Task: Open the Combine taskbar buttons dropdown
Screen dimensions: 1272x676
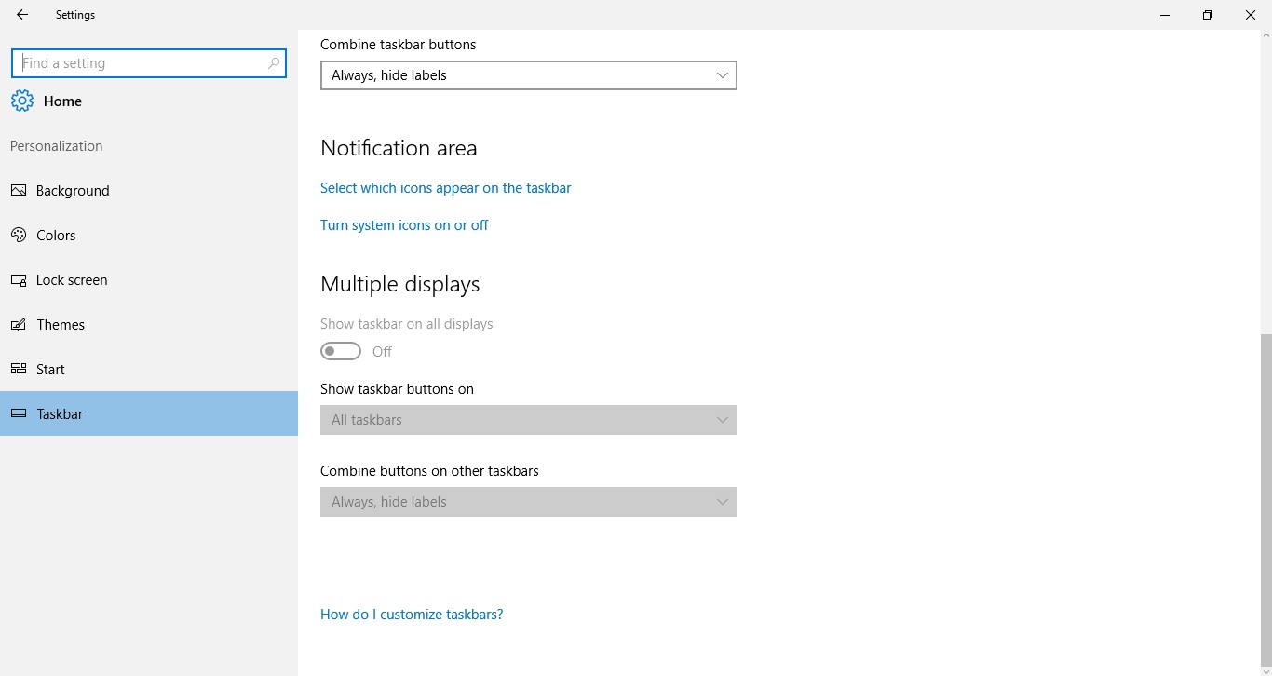Action: coord(528,75)
